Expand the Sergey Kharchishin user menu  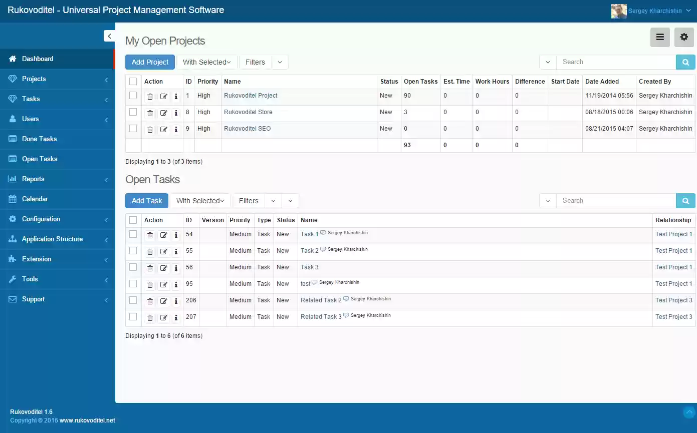point(651,10)
